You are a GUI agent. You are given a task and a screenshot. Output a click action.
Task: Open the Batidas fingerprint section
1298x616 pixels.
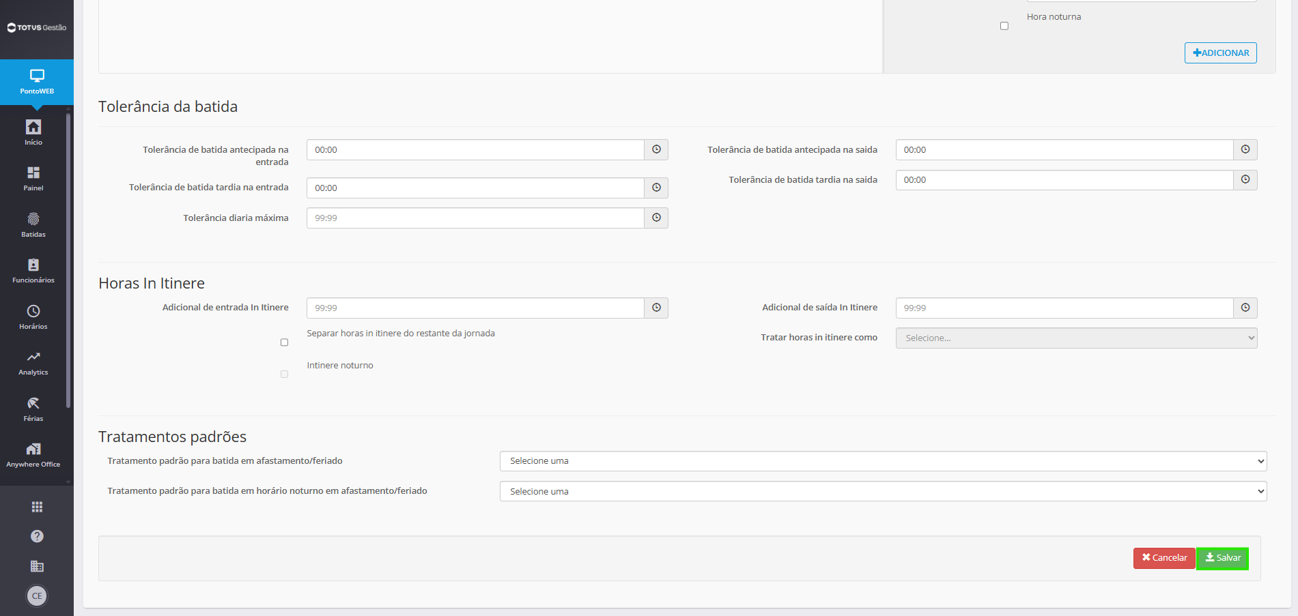[x=33, y=225]
